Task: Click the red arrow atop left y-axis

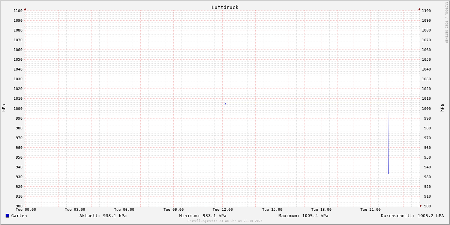Action: 25,9
